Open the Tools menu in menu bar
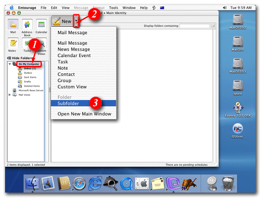The image size is (261, 198). 114,8
